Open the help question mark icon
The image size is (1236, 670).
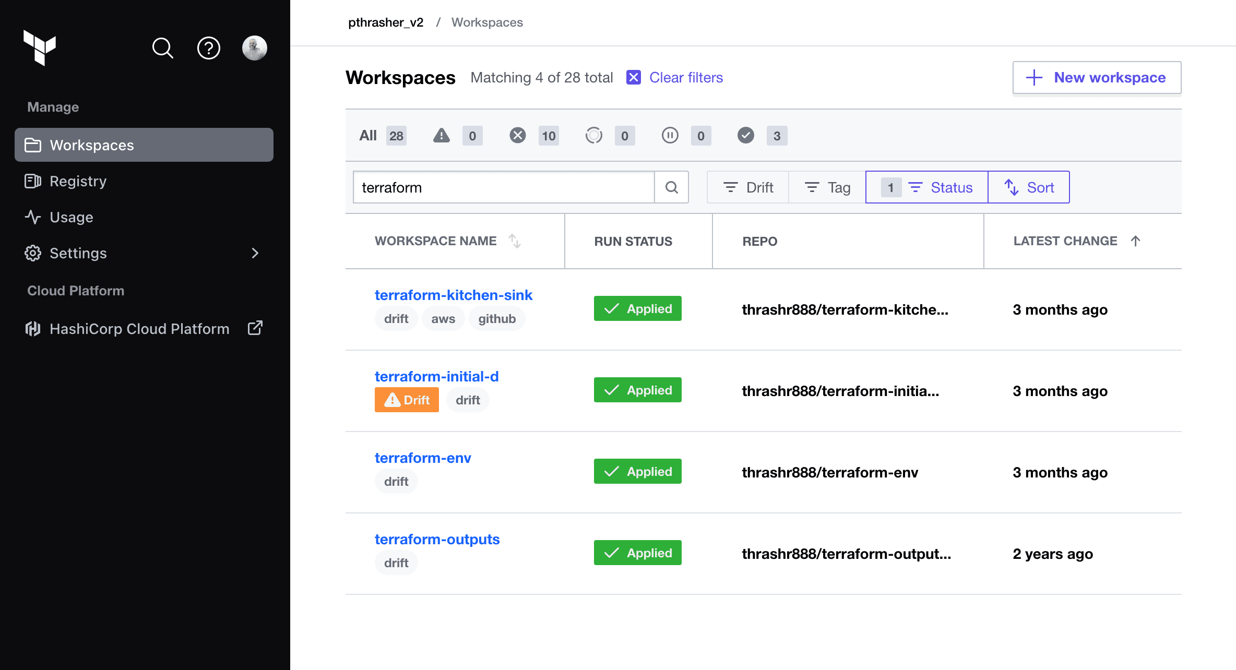coord(208,48)
